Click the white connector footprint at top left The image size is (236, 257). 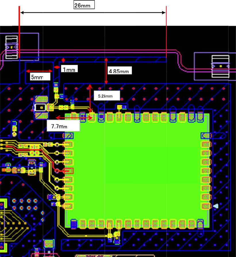click(x=11, y=47)
